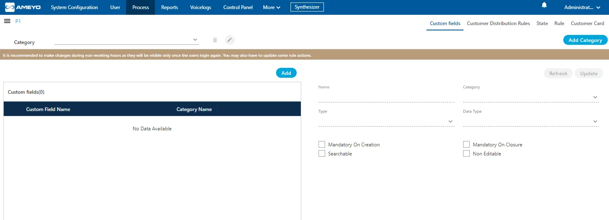Click the Category Name column header
The height and width of the screenshot is (220, 609).
click(x=194, y=109)
